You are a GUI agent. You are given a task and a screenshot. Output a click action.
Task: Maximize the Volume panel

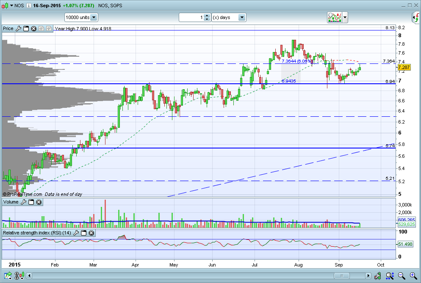pyautogui.click(x=31, y=202)
